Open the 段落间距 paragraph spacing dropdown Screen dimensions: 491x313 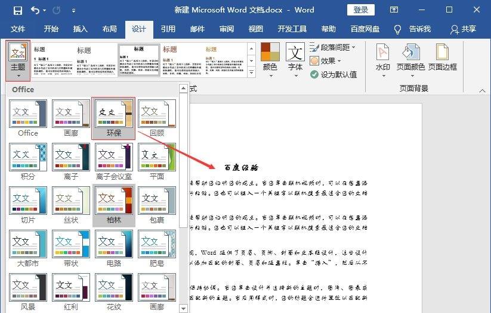click(x=332, y=48)
